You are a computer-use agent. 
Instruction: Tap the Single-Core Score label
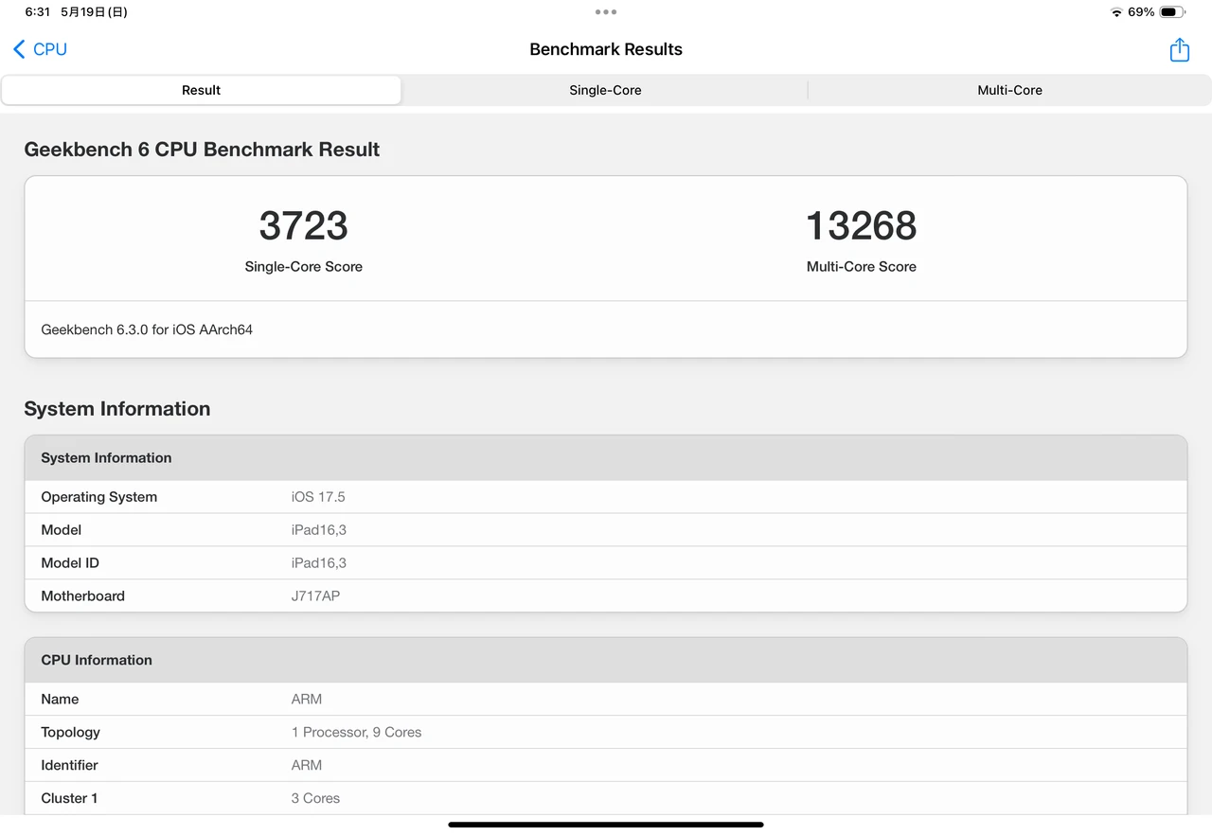point(303,267)
